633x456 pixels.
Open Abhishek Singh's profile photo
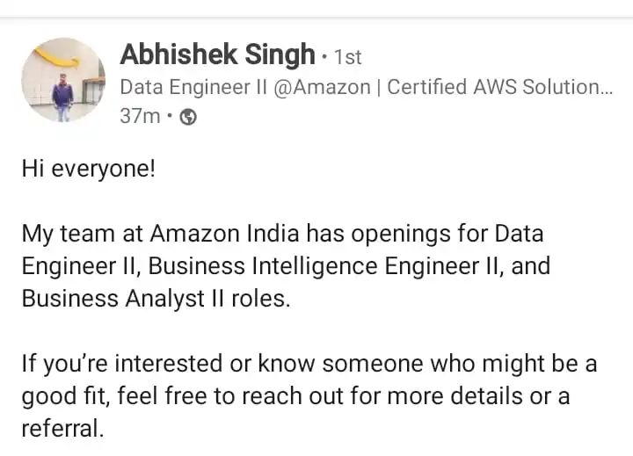63,80
